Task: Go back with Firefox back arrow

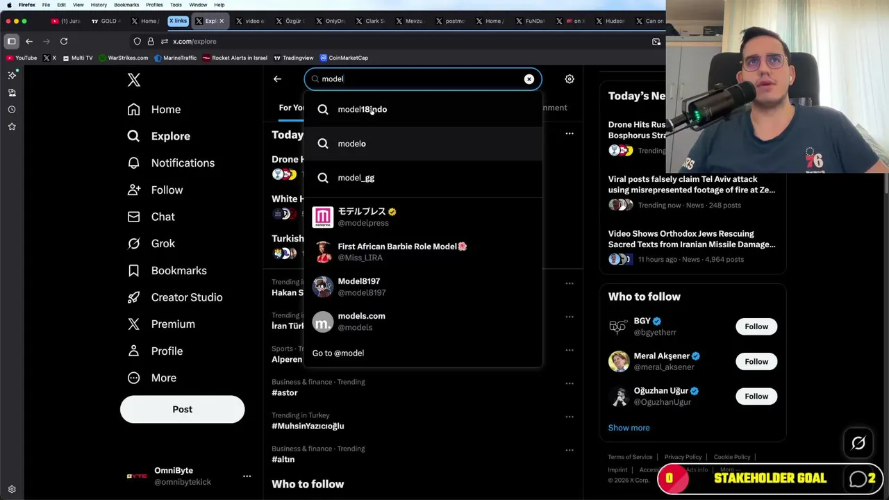Action: click(29, 42)
